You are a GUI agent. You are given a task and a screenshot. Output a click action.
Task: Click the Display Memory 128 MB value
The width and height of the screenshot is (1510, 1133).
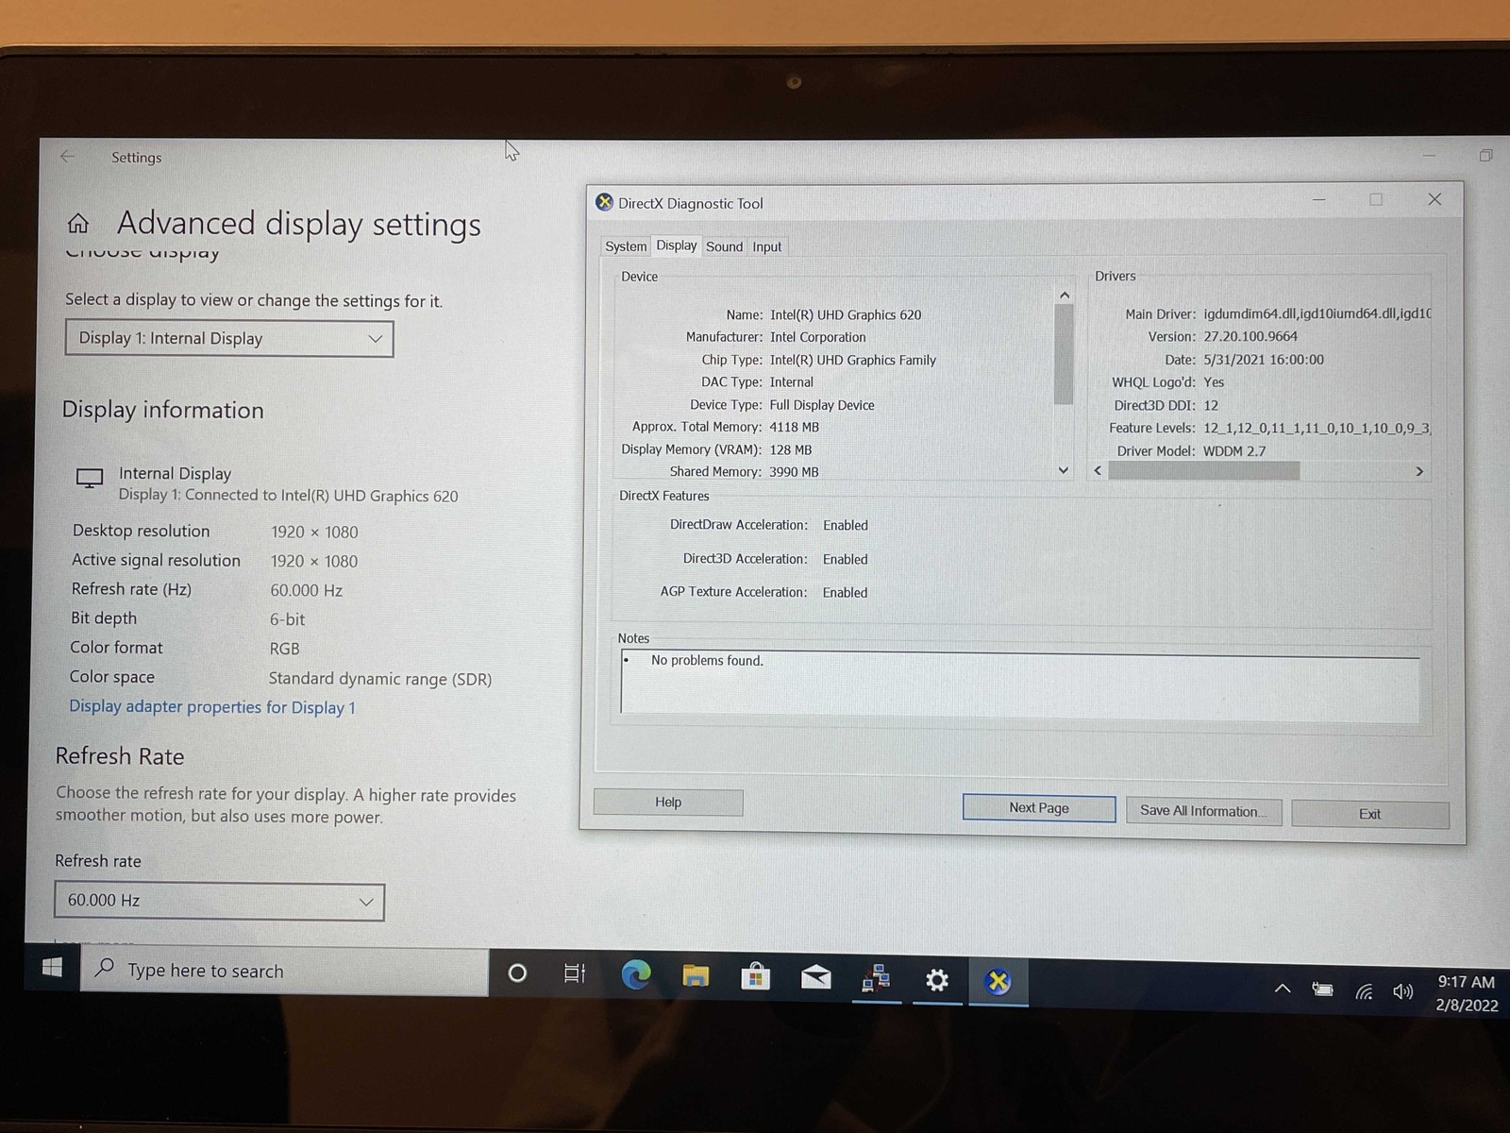coord(791,449)
